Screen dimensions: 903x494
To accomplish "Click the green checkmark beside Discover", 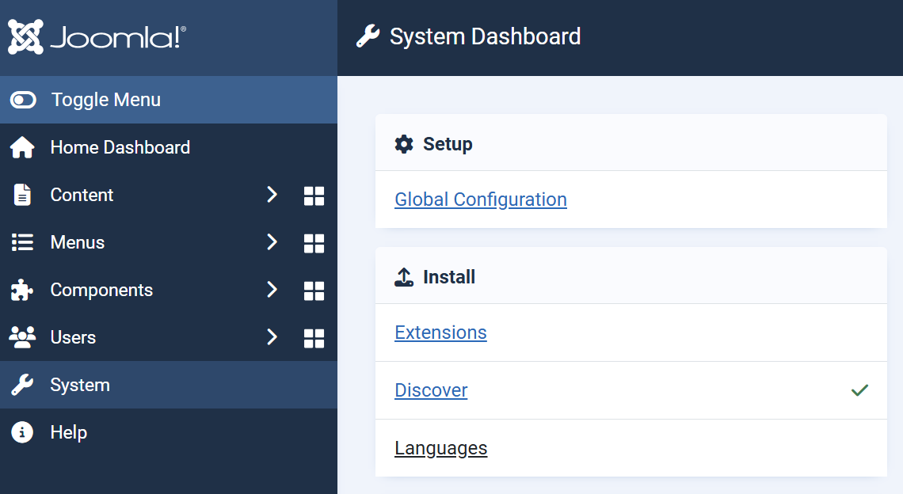I will coord(859,390).
